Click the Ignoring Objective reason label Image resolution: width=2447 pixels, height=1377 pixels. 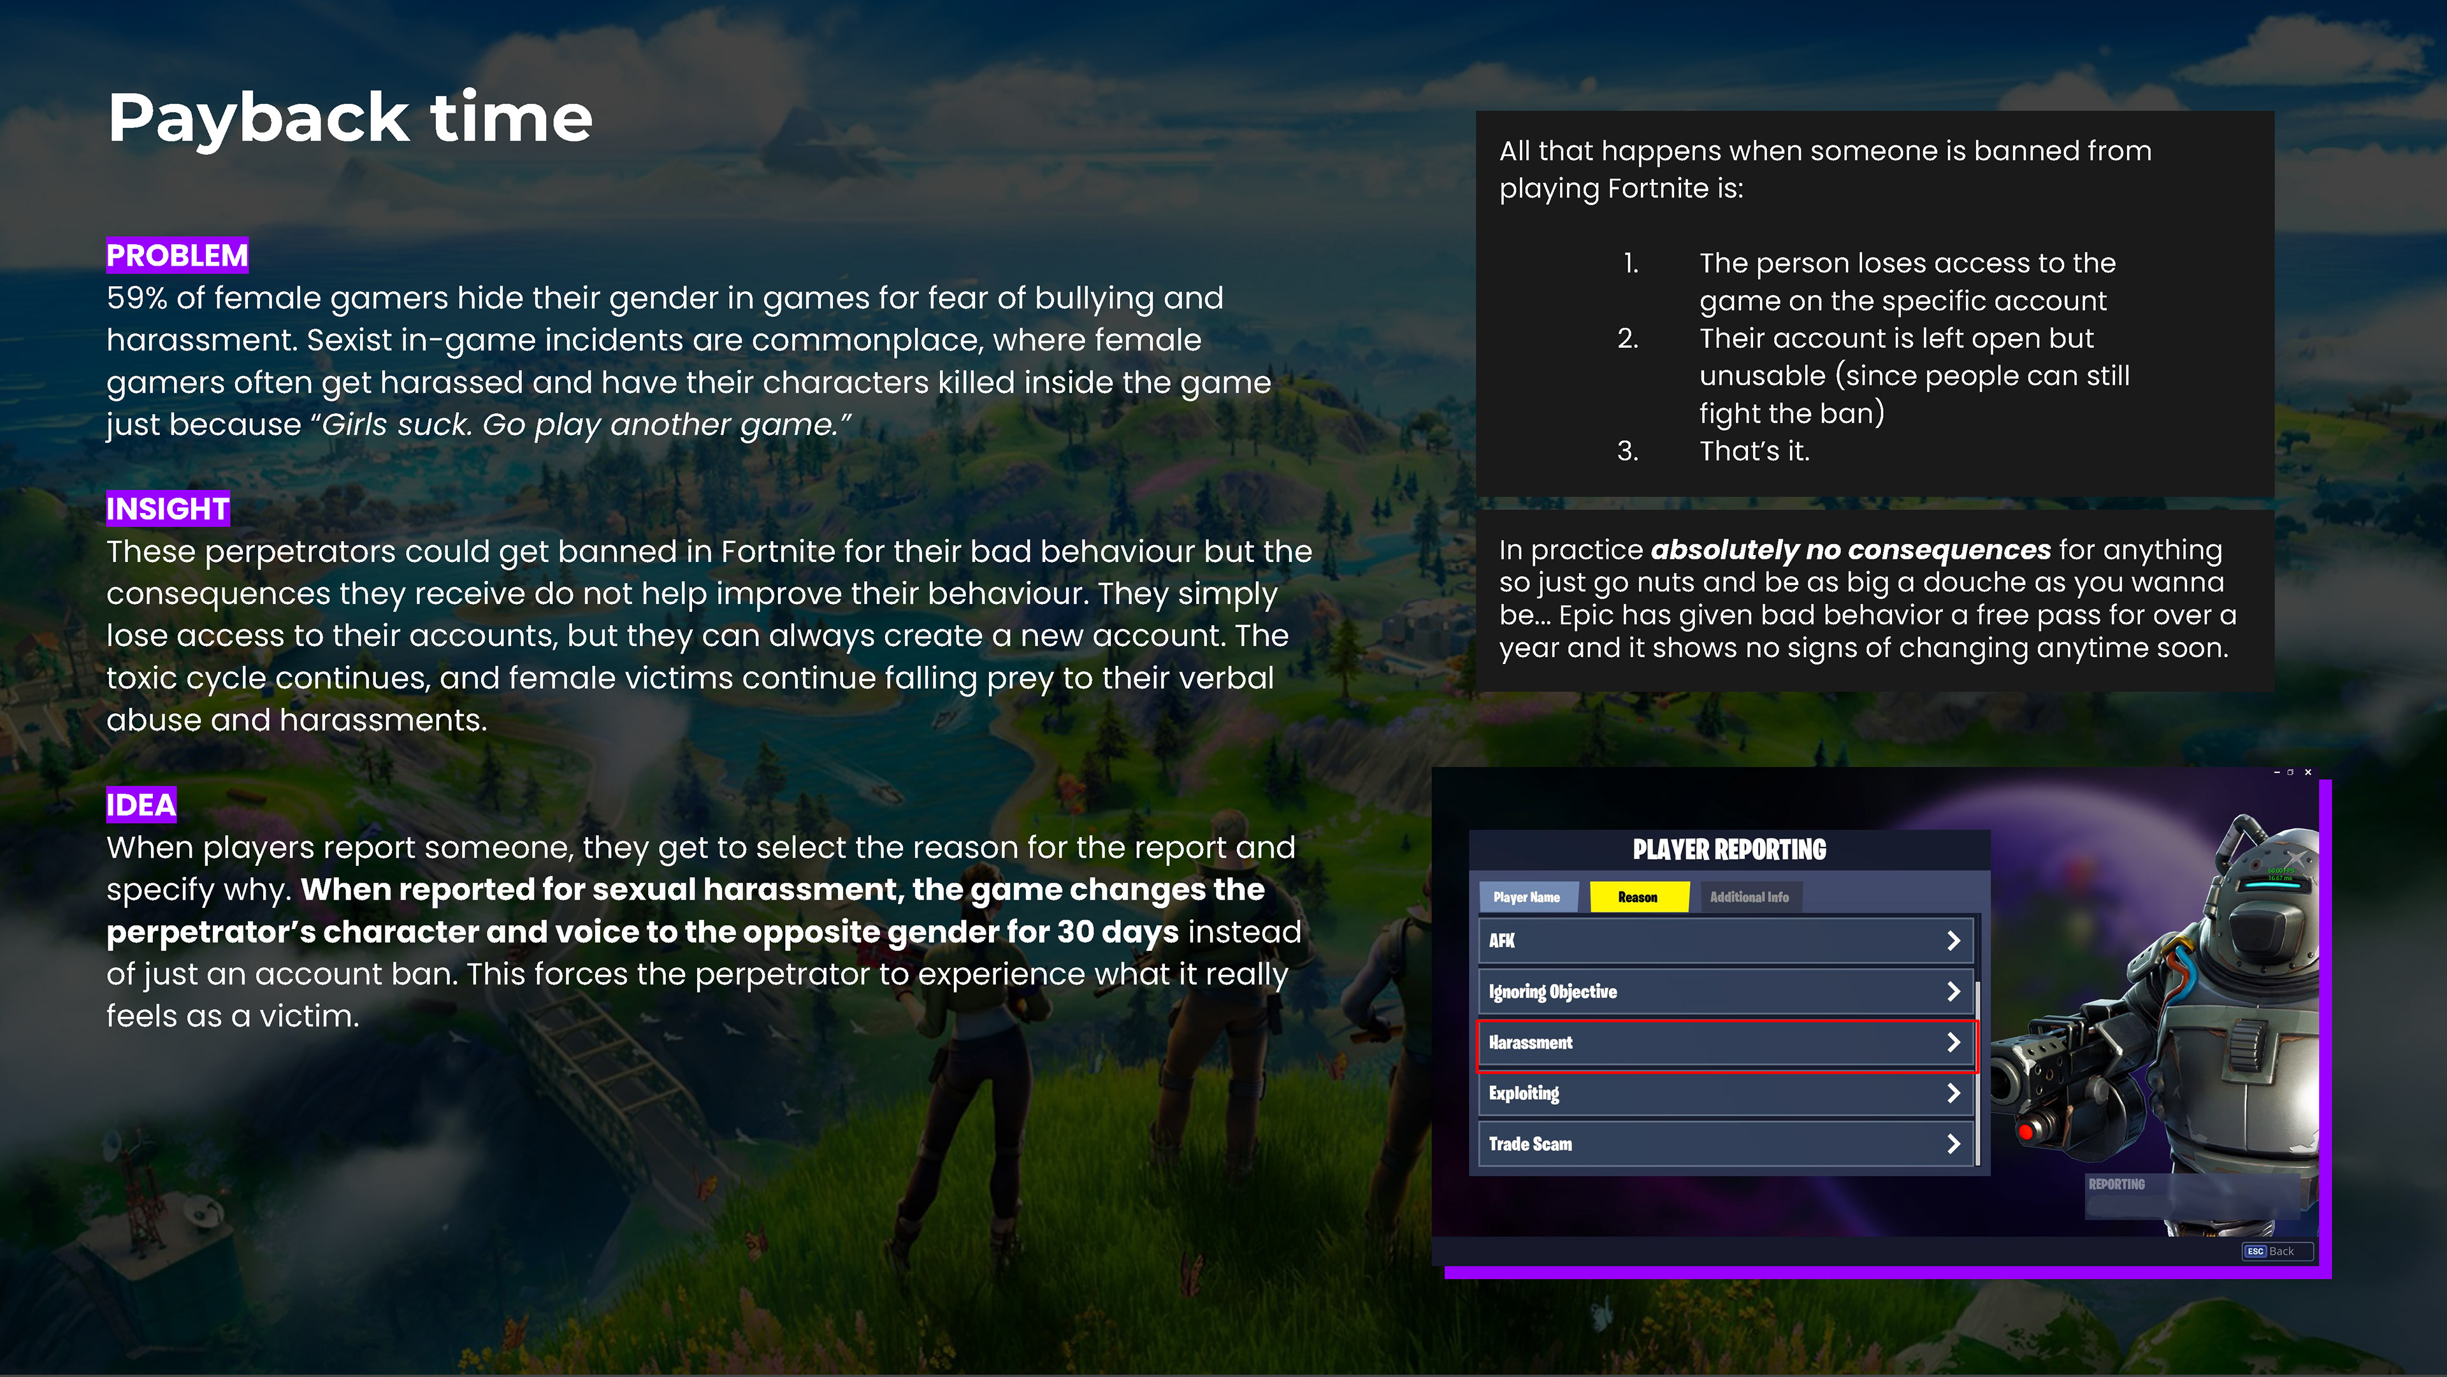[1552, 991]
